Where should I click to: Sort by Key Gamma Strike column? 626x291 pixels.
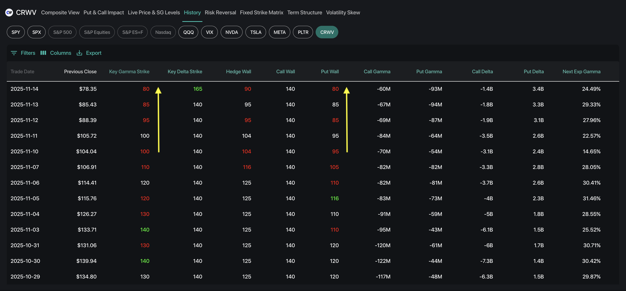[129, 71]
